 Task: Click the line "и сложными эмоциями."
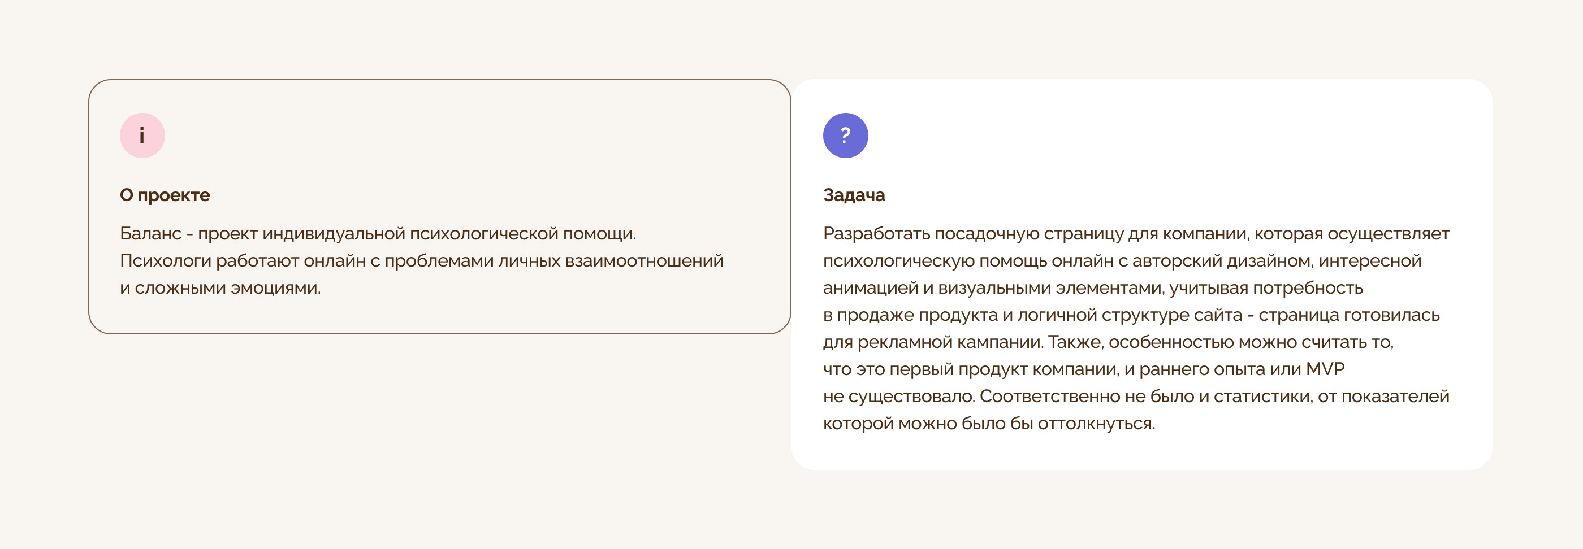coord(220,288)
